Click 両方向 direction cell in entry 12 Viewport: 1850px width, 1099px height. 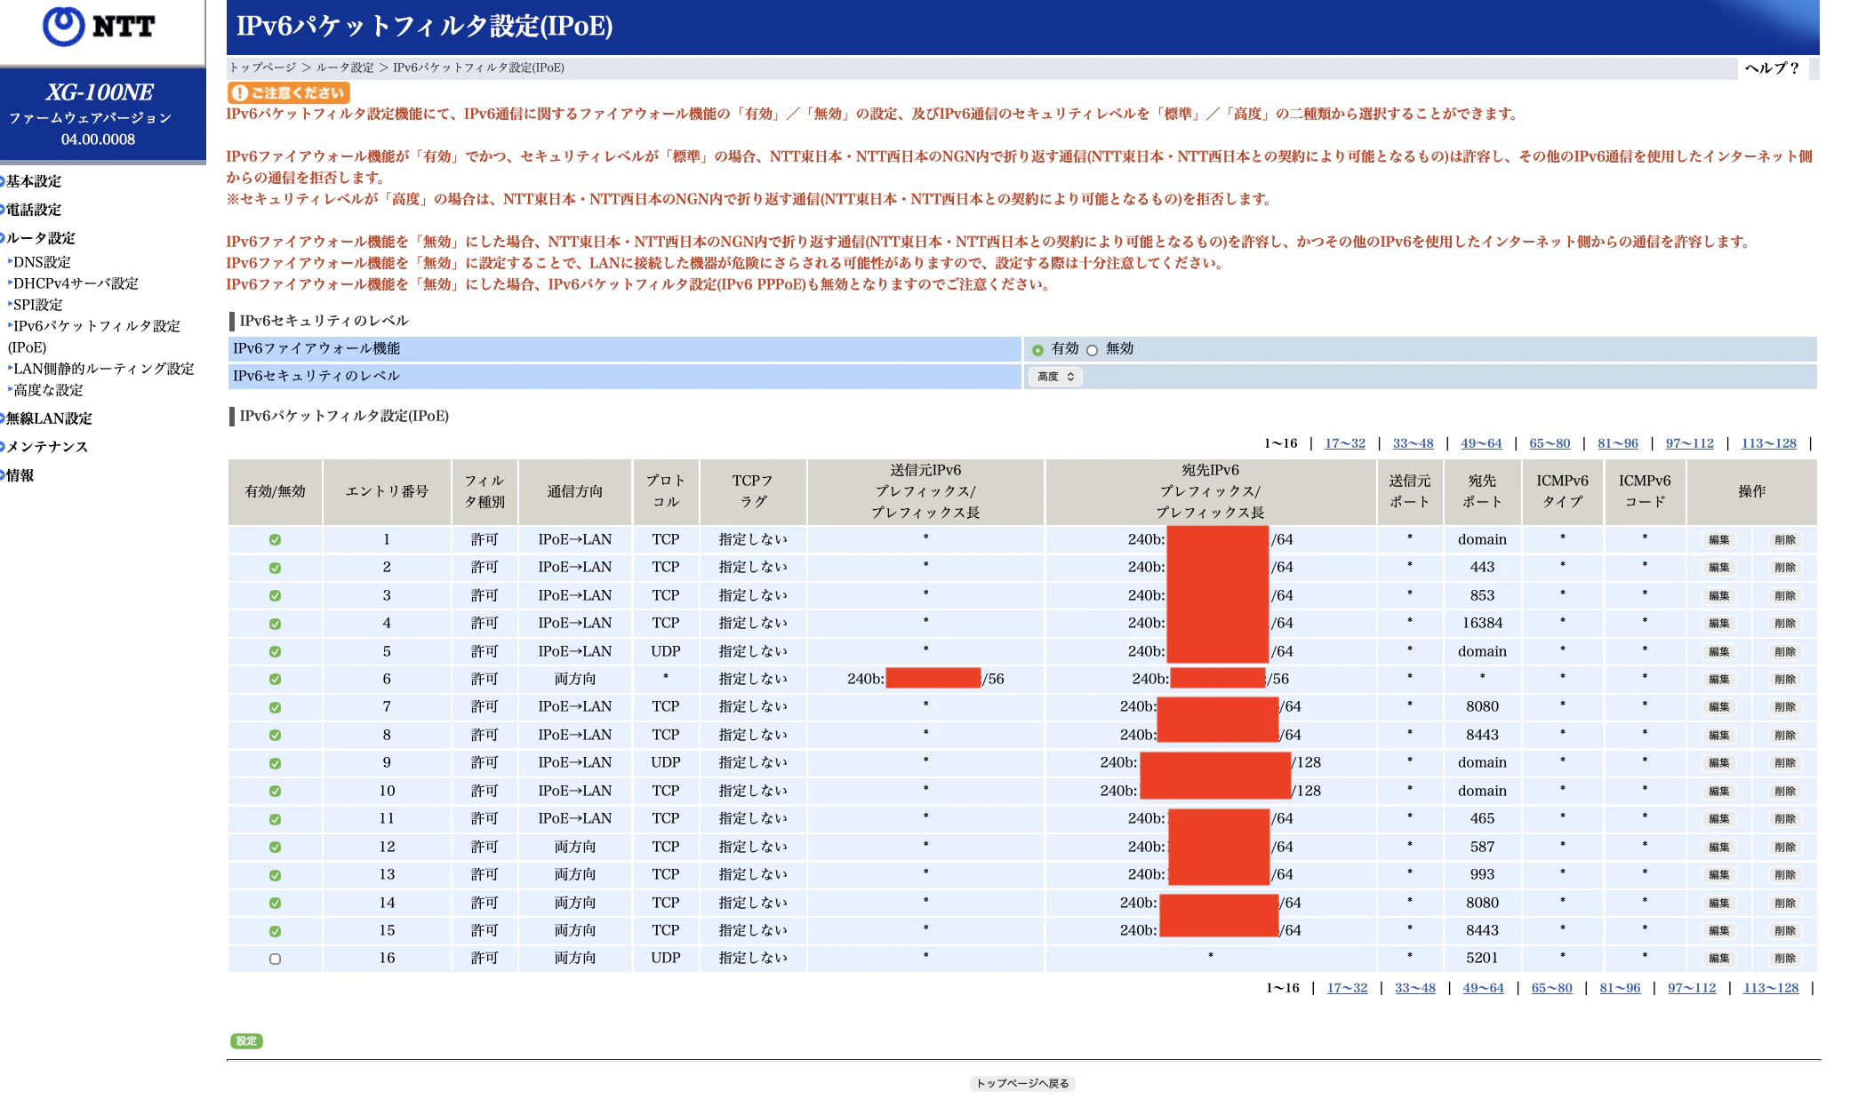coord(575,848)
